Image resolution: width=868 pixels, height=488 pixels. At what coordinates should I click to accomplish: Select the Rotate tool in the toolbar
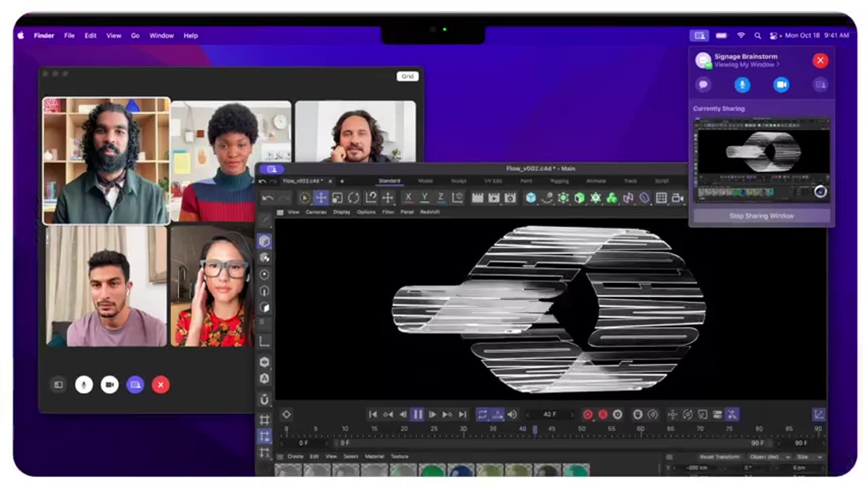(x=353, y=198)
